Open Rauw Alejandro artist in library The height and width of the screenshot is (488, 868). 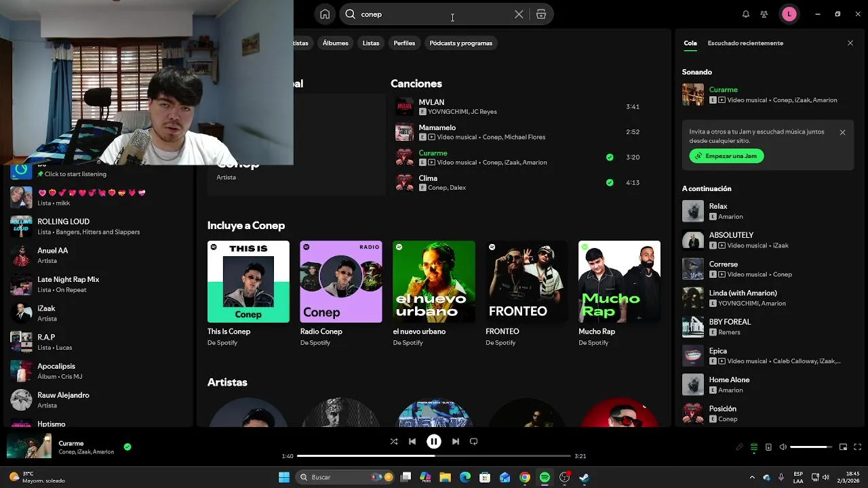[98, 400]
